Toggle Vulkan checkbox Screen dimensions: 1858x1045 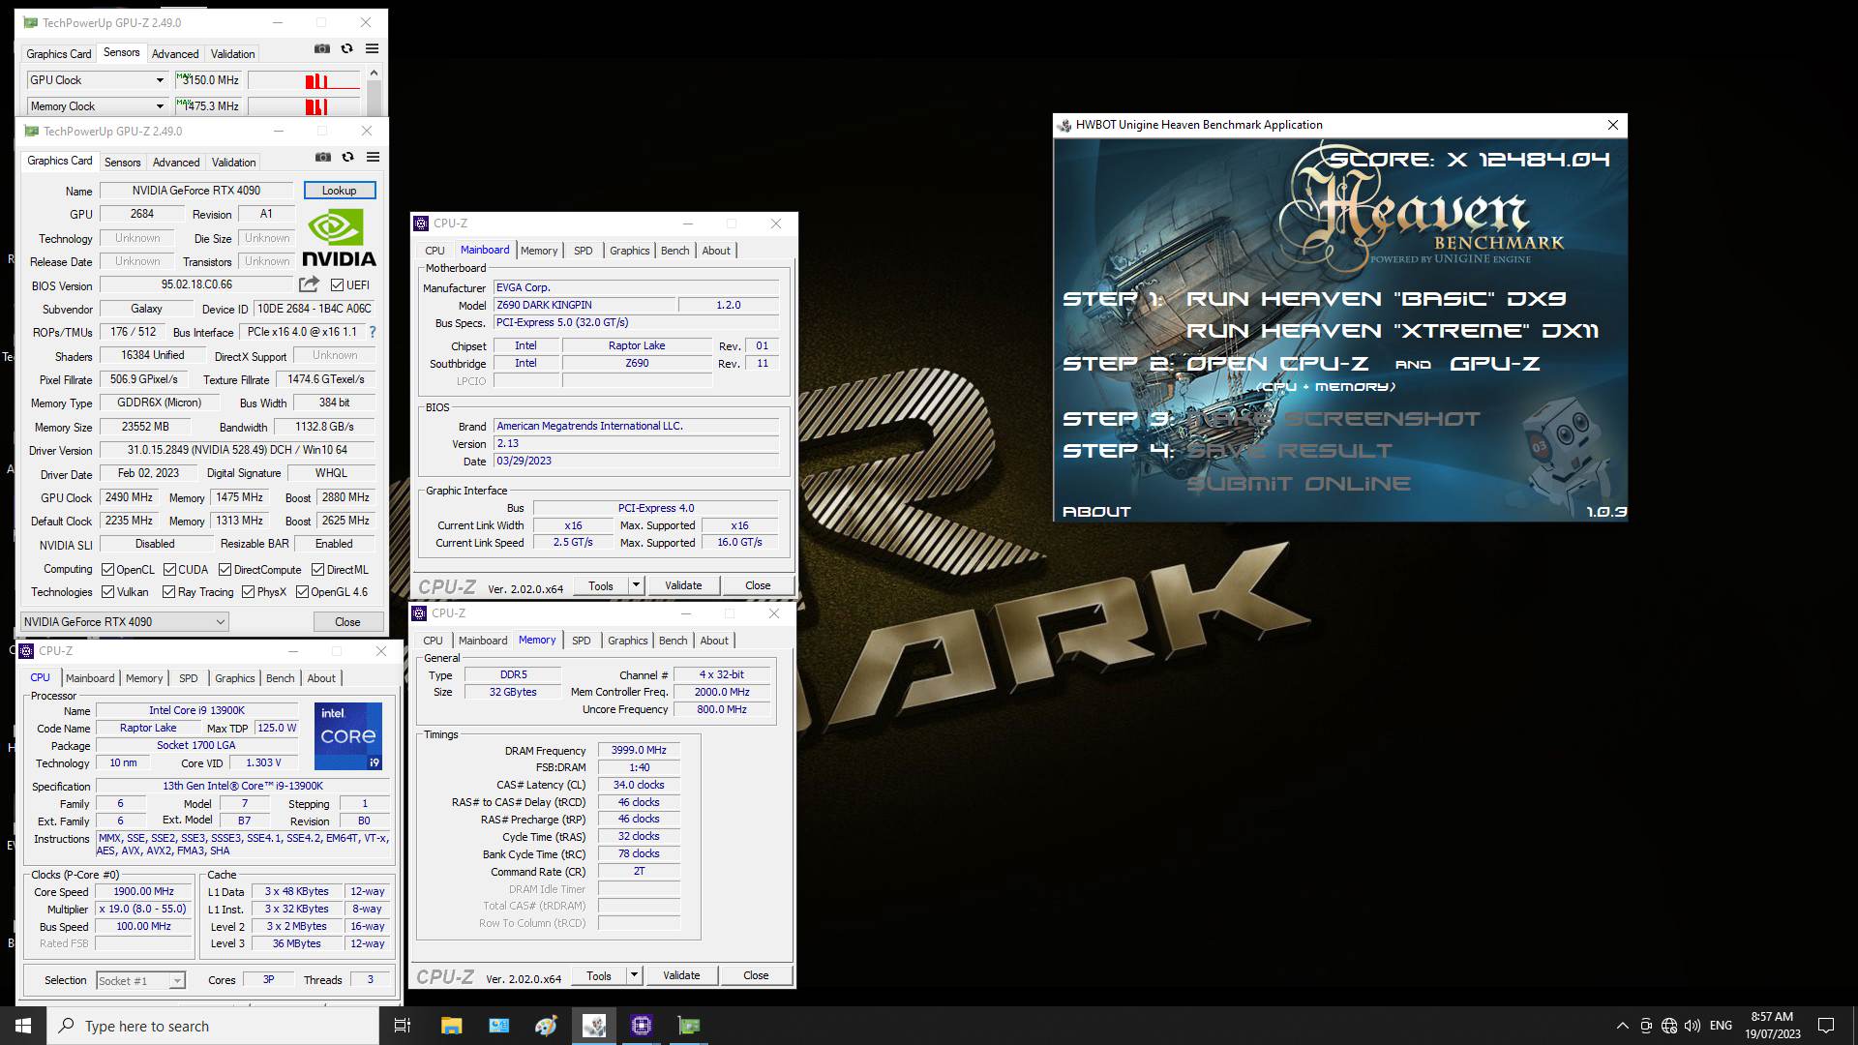click(x=108, y=592)
